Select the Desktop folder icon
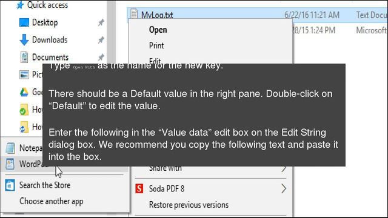The image size is (388, 218). 24,22
